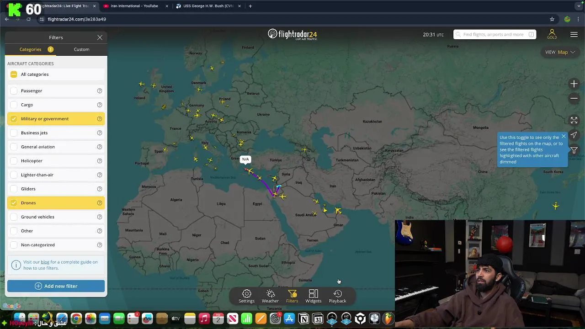Go back to previous page
Viewport: 585px width, 329px height.
click(7, 19)
